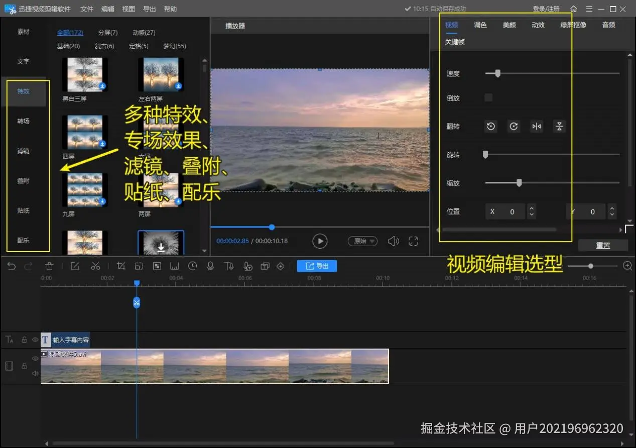Flip the video horizontally
Image resolution: width=636 pixels, height=448 pixels.
tap(537, 127)
